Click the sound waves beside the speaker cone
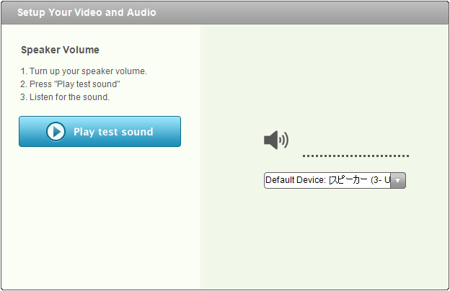Screen dimensions: 450x291 [284, 140]
